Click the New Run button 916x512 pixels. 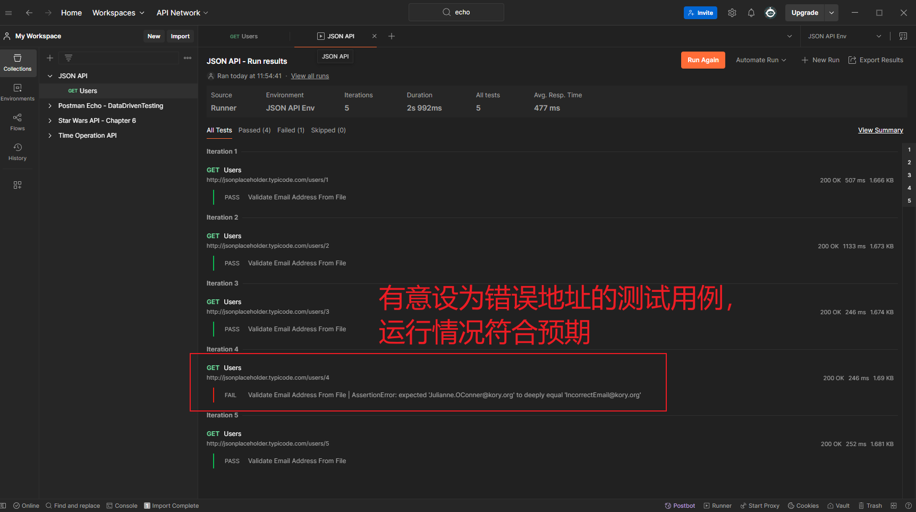(820, 60)
